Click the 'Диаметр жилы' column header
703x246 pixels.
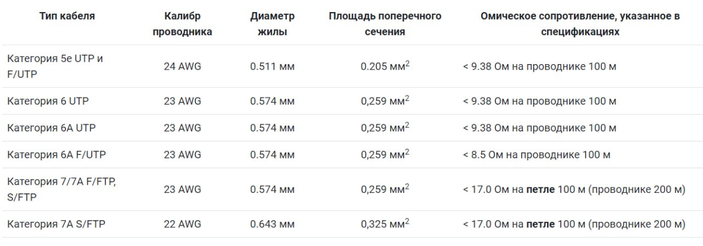pos(272,24)
